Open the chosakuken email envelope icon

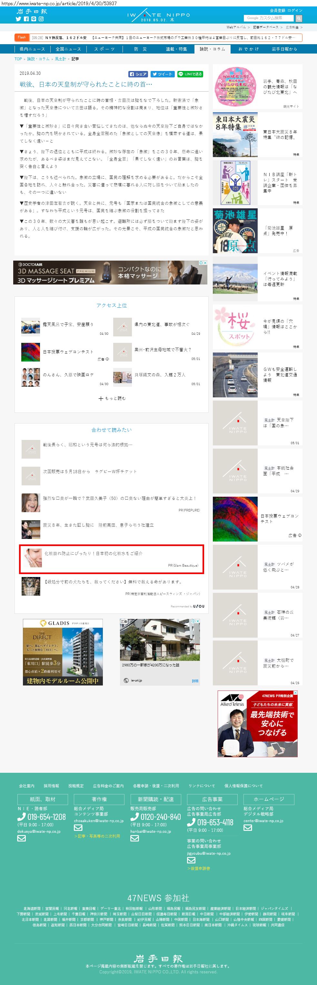(78, 828)
